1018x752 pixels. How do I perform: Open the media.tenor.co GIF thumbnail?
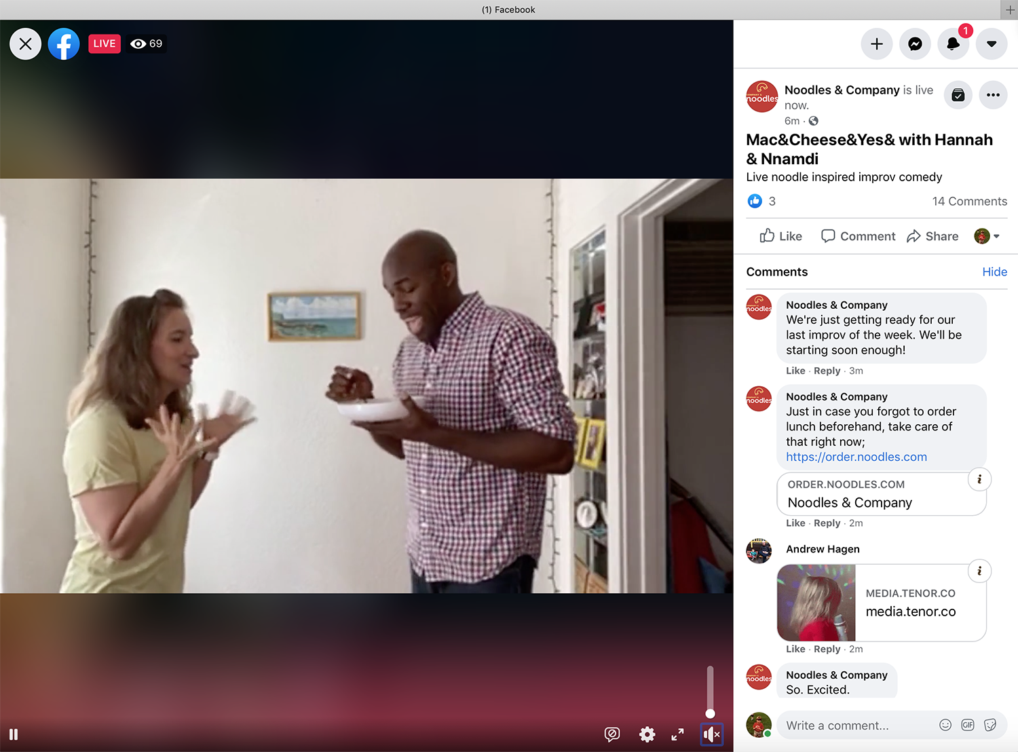[x=816, y=603]
